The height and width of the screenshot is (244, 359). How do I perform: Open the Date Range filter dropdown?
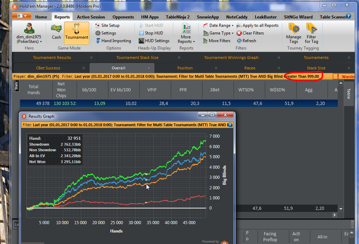click(x=218, y=26)
